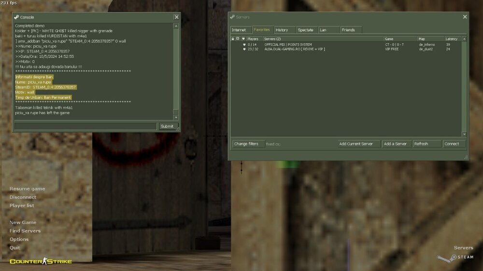Screen dimensions: 483x271
Task: Switch to the Internet tab
Action: (x=239, y=30)
